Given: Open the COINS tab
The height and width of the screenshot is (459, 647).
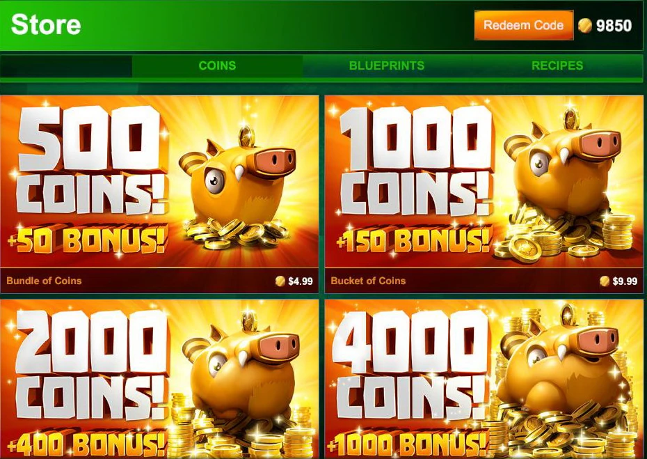Looking at the screenshot, I should coord(217,65).
